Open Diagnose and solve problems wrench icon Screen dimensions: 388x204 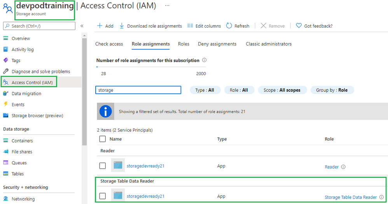[5, 72]
